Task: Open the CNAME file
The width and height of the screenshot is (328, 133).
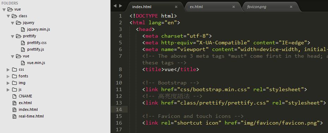Action: 25,96
